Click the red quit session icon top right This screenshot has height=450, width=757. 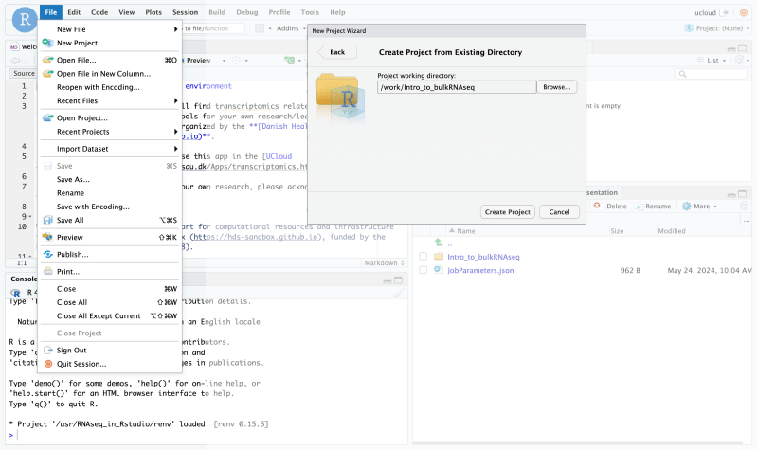[x=744, y=12]
